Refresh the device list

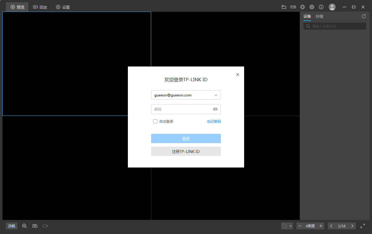point(364,16)
